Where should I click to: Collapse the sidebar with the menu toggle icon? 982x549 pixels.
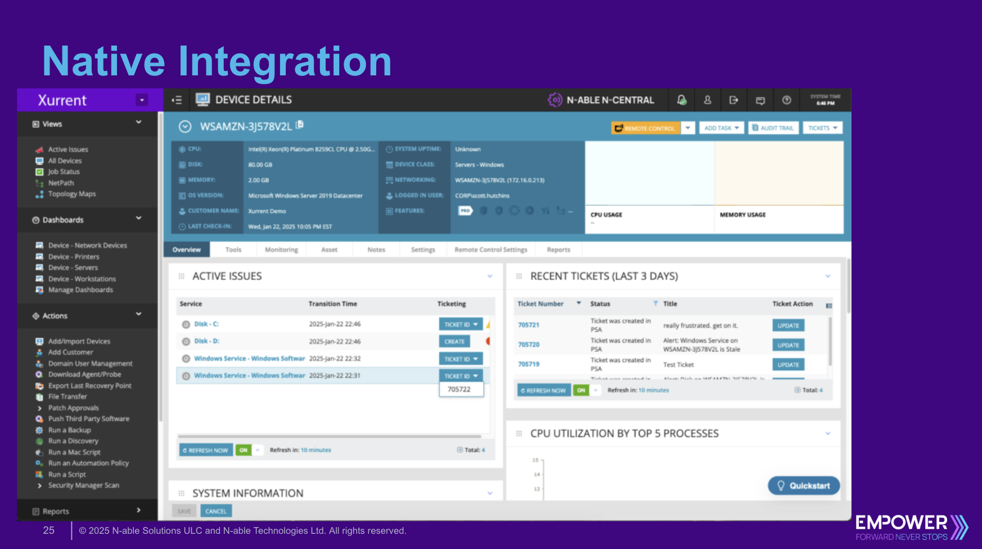coord(177,100)
